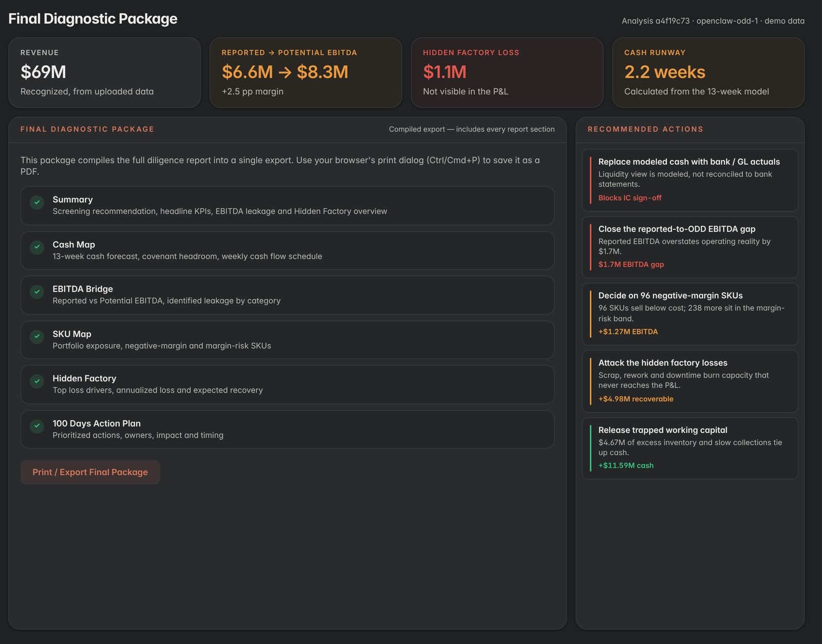Image resolution: width=822 pixels, height=644 pixels.
Task: Open 'Attack the hidden factory losses' action
Action: (690, 381)
